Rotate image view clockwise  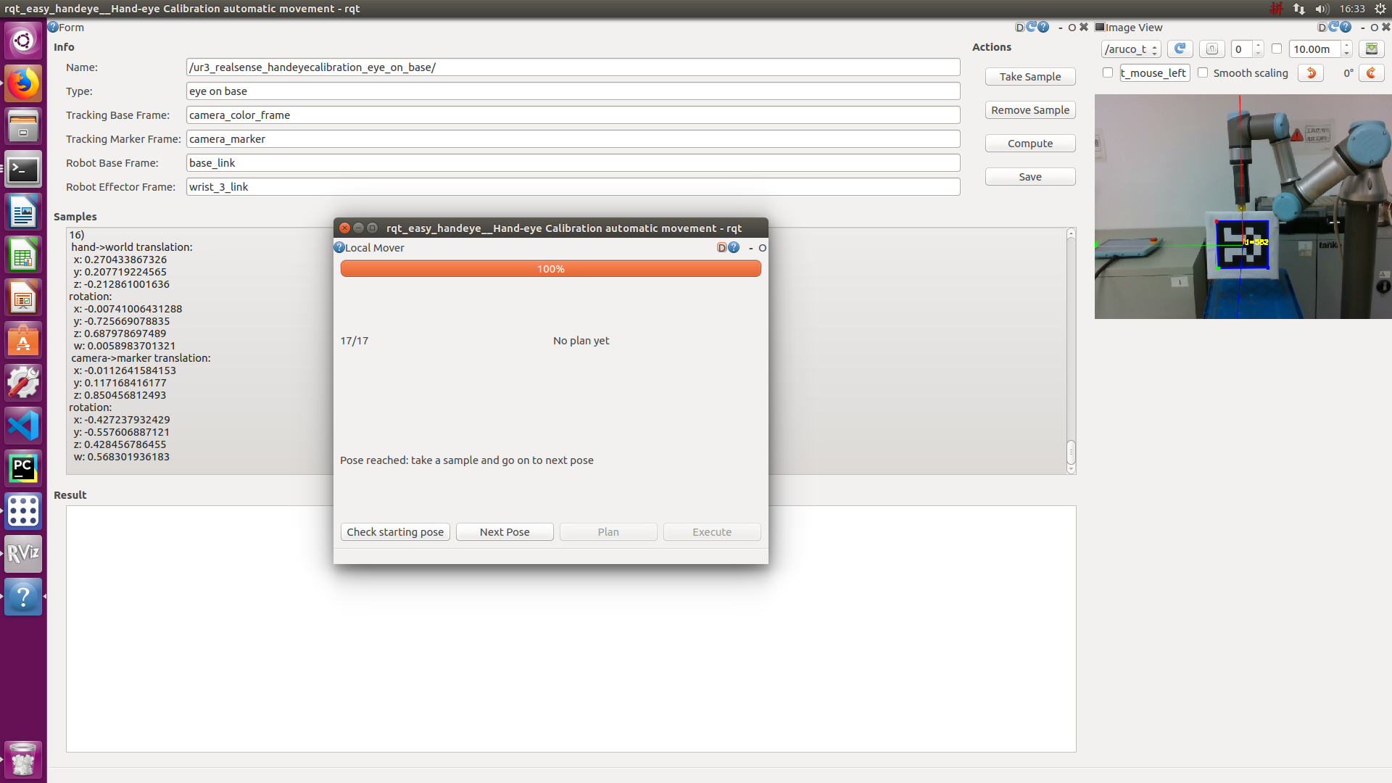click(x=1371, y=72)
